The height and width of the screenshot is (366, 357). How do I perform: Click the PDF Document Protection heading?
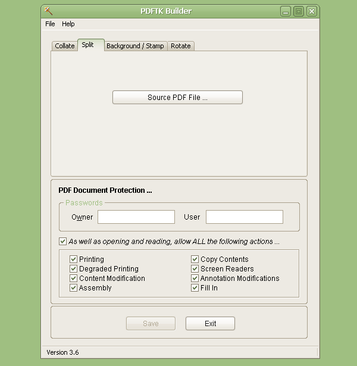[105, 190]
